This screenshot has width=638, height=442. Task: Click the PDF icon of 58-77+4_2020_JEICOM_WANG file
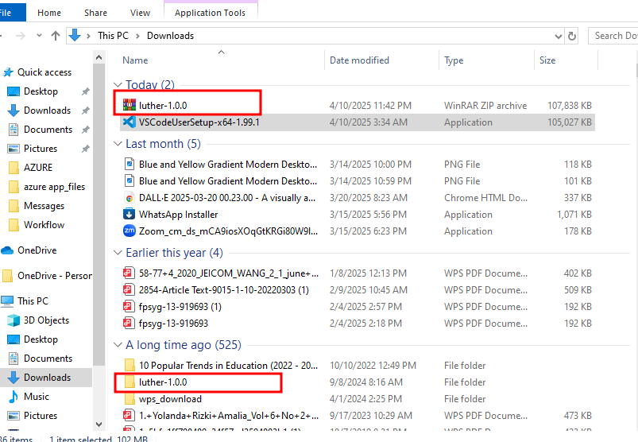pyautogui.click(x=130, y=273)
